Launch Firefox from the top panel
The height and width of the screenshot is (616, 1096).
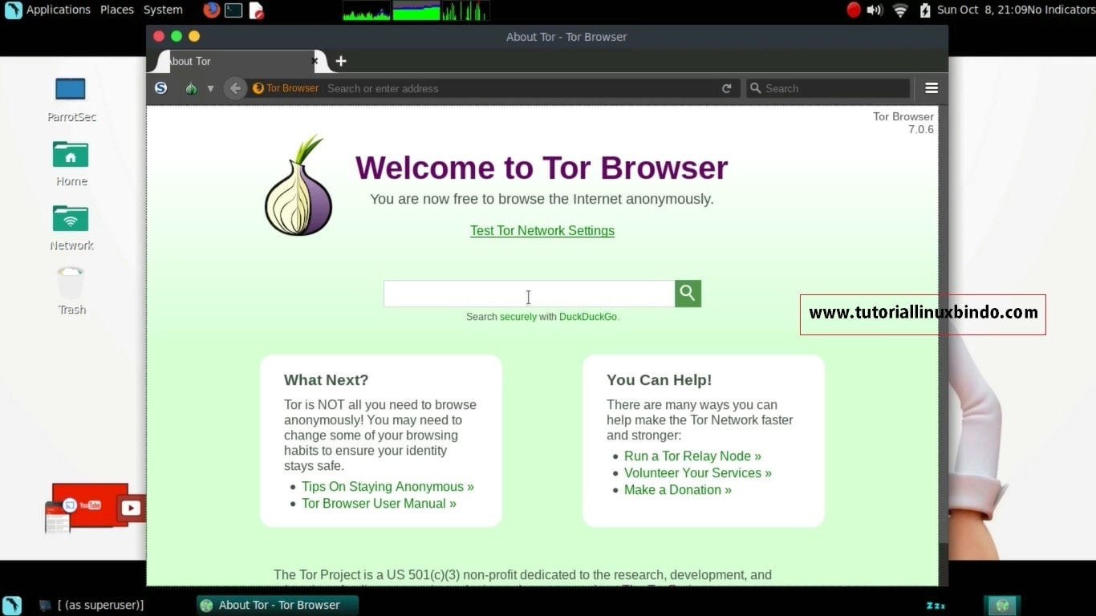tap(212, 10)
